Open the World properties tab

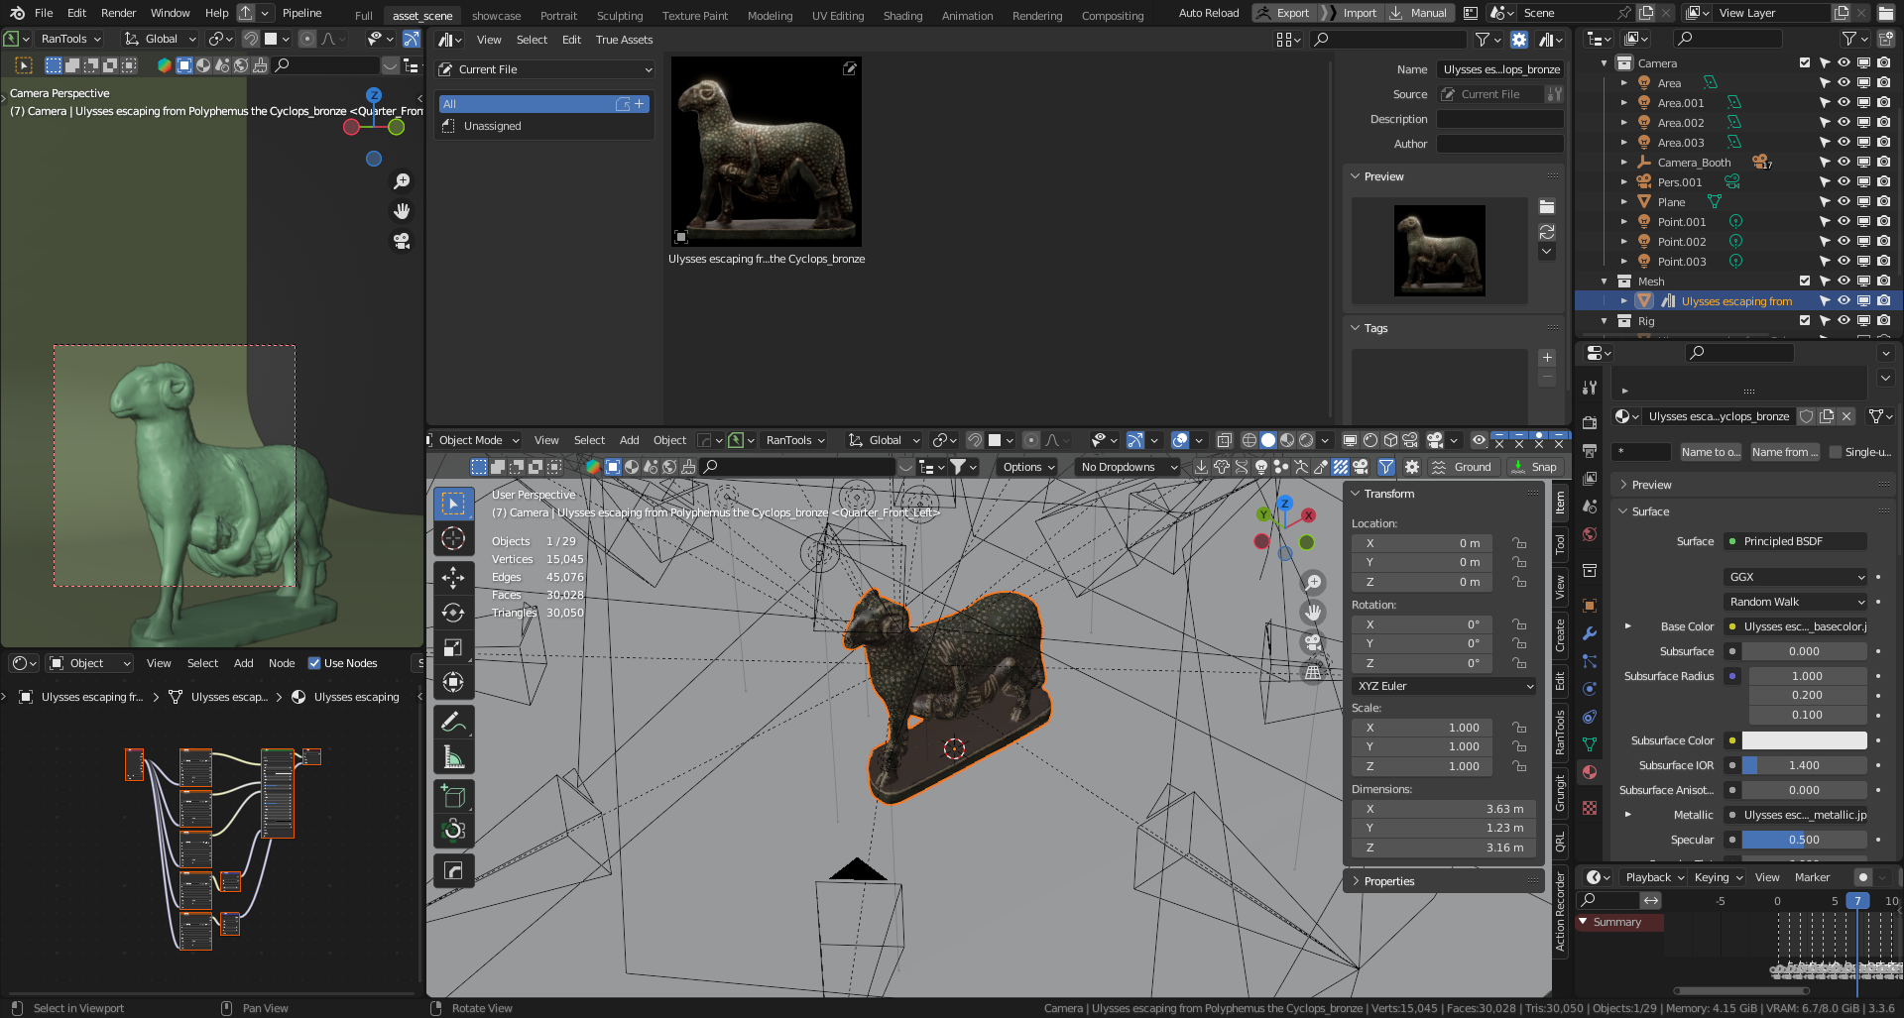click(x=1590, y=534)
